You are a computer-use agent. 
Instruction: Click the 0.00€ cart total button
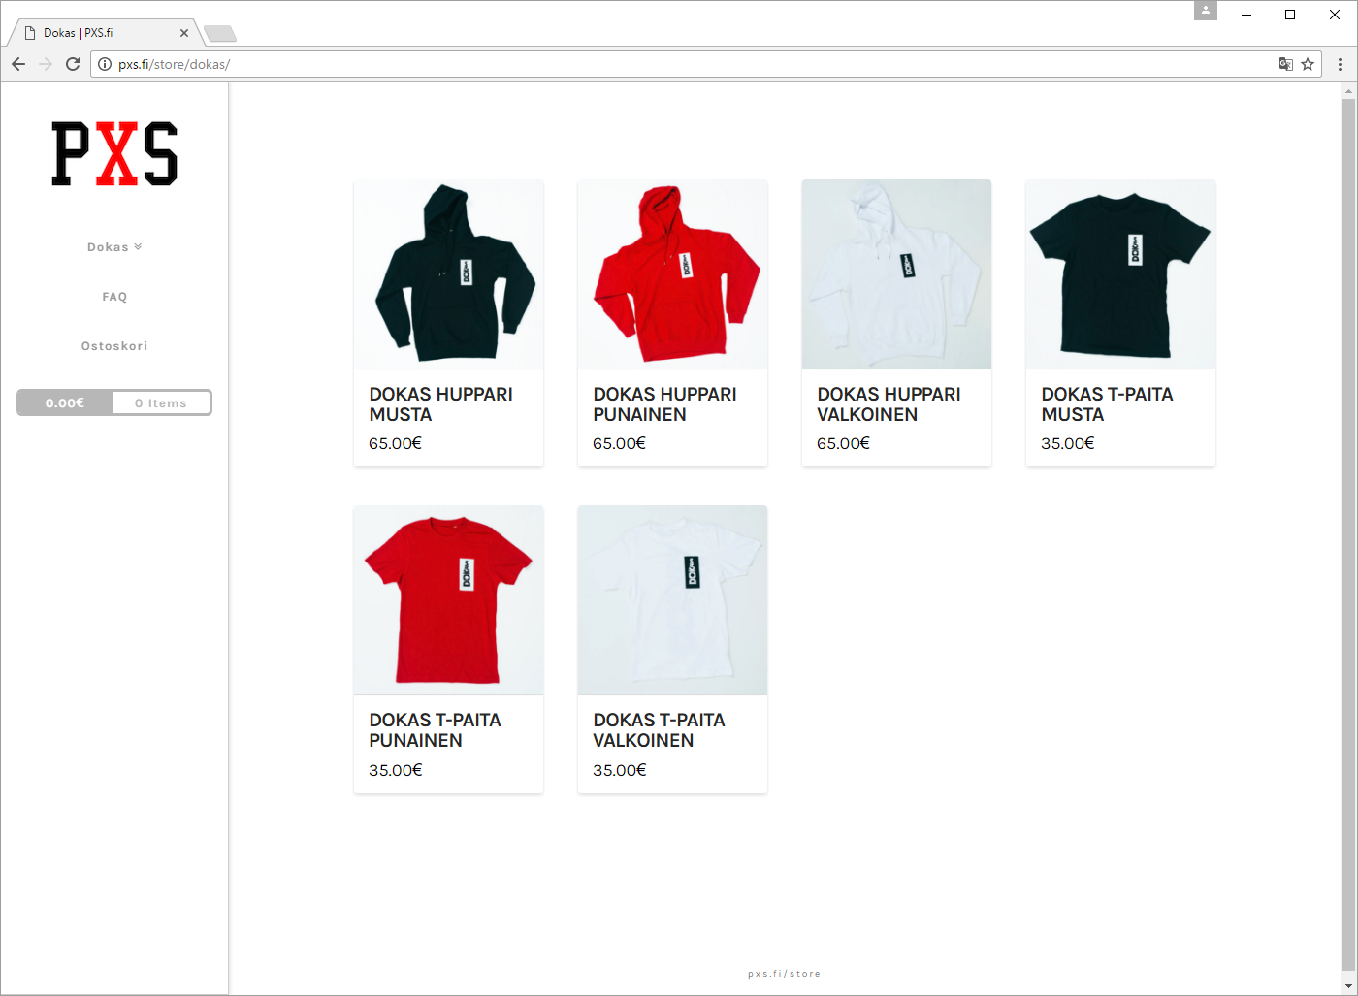click(65, 402)
